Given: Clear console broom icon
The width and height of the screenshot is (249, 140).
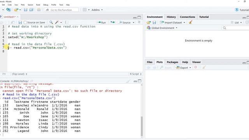Looking at the screenshot, I should [128, 81].
